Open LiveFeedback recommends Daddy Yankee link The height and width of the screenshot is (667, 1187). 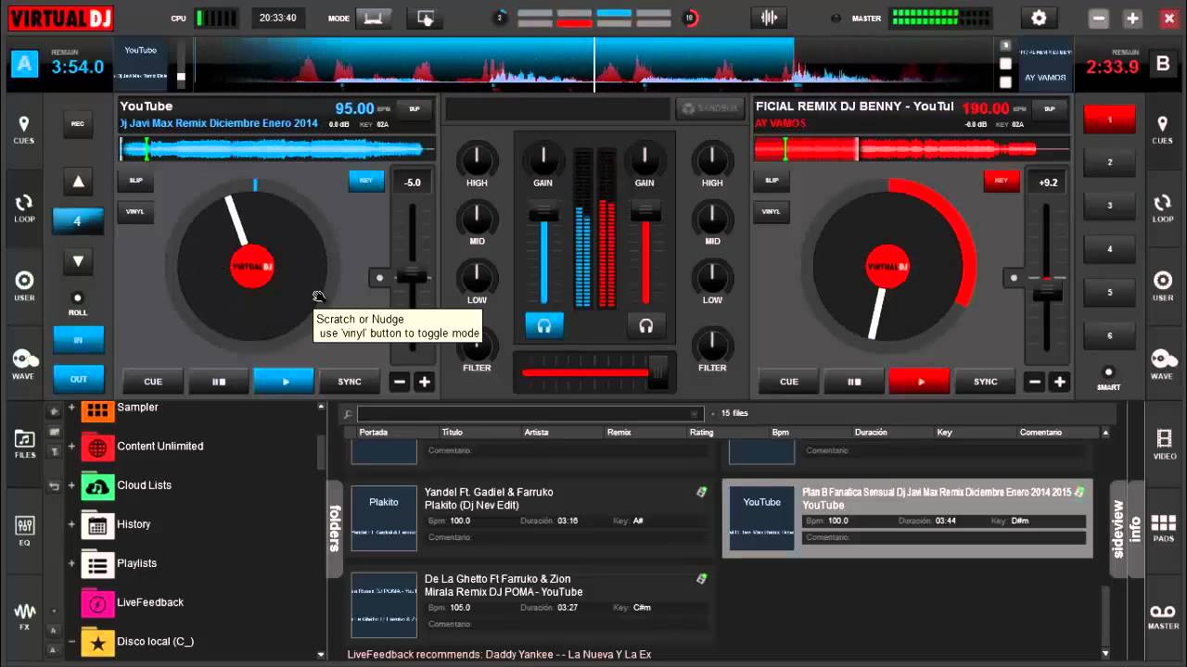pos(499,654)
